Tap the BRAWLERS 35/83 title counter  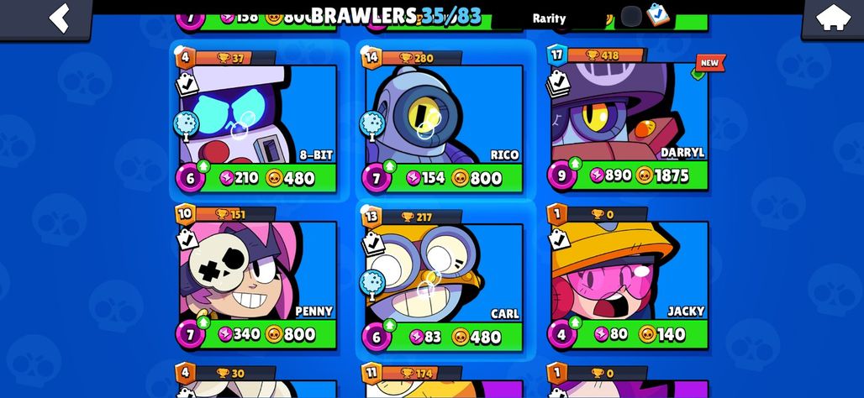(x=396, y=17)
